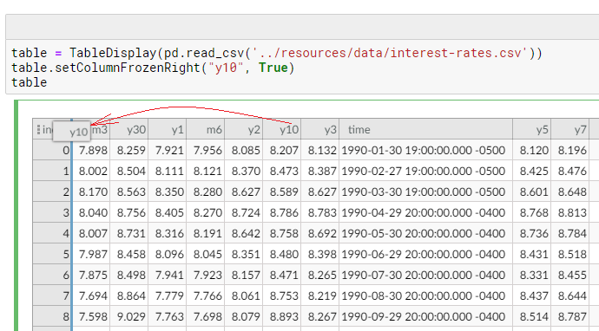Click index cell for row 0
The height and width of the screenshot is (331, 599).
52,150
